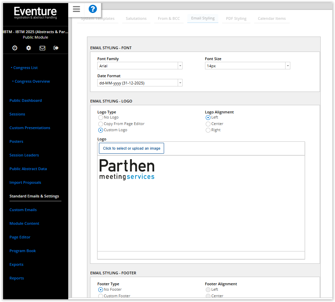Switch to the Salutations tab

click(136, 18)
